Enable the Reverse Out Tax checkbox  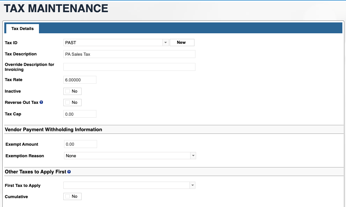pyautogui.click(x=68, y=103)
